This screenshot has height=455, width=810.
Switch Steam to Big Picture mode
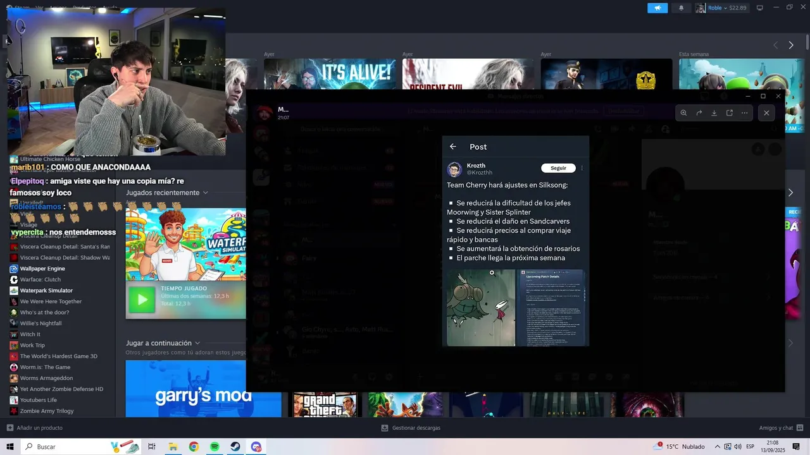tap(760, 8)
